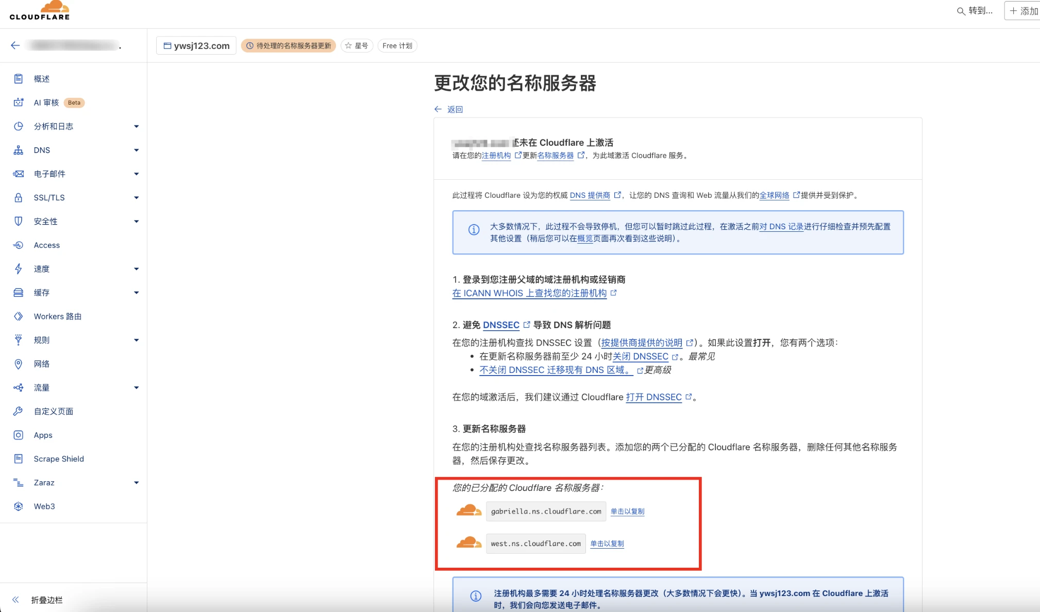Expand the 缓存 submenu arrow
The width and height of the screenshot is (1040, 612).
click(x=136, y=293)
